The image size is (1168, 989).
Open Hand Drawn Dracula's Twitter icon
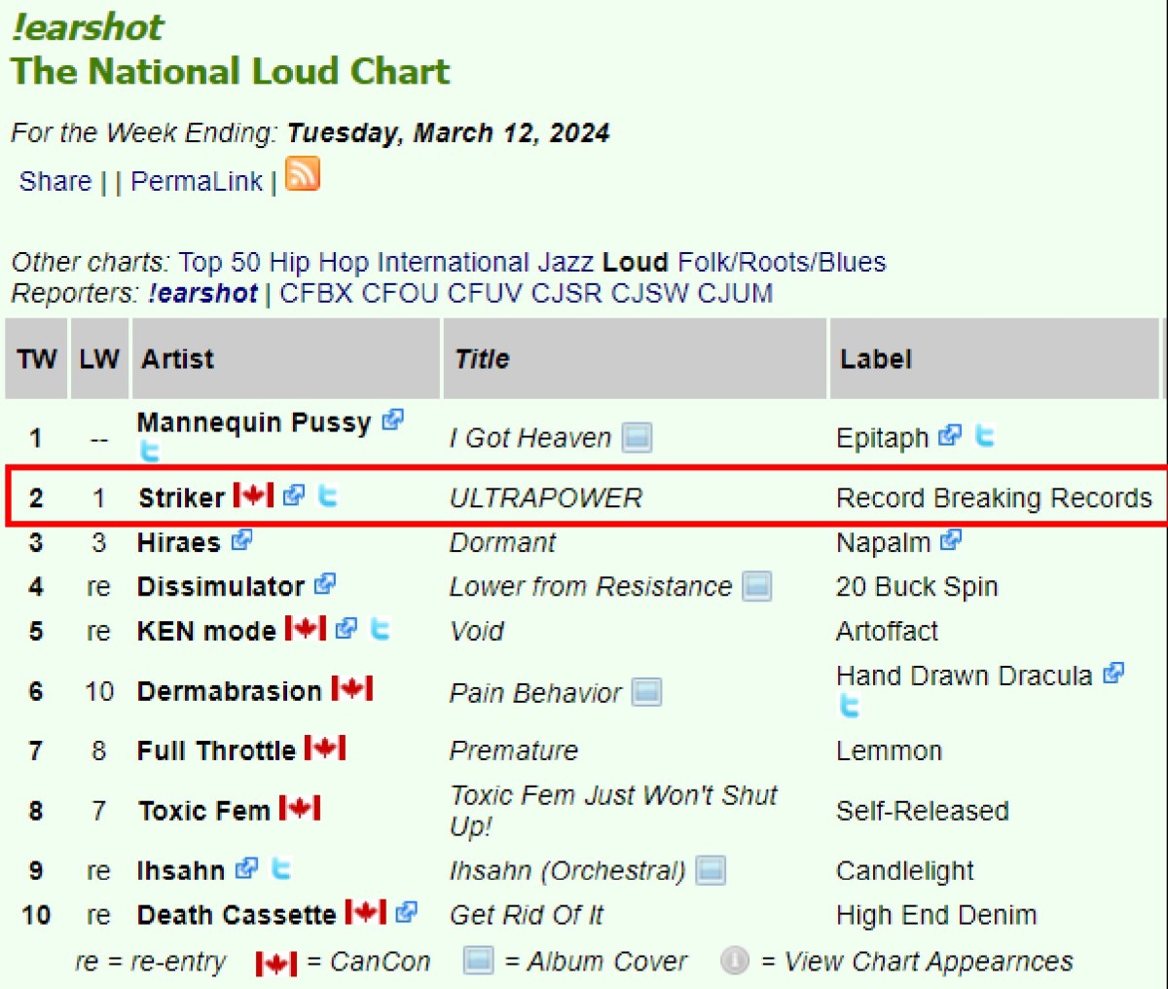pyautogui.click(x=848, y=707)
